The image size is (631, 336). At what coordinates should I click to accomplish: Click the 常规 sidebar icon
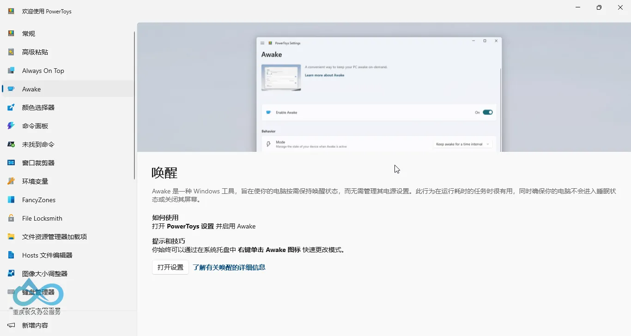click(x=11, y=34)
